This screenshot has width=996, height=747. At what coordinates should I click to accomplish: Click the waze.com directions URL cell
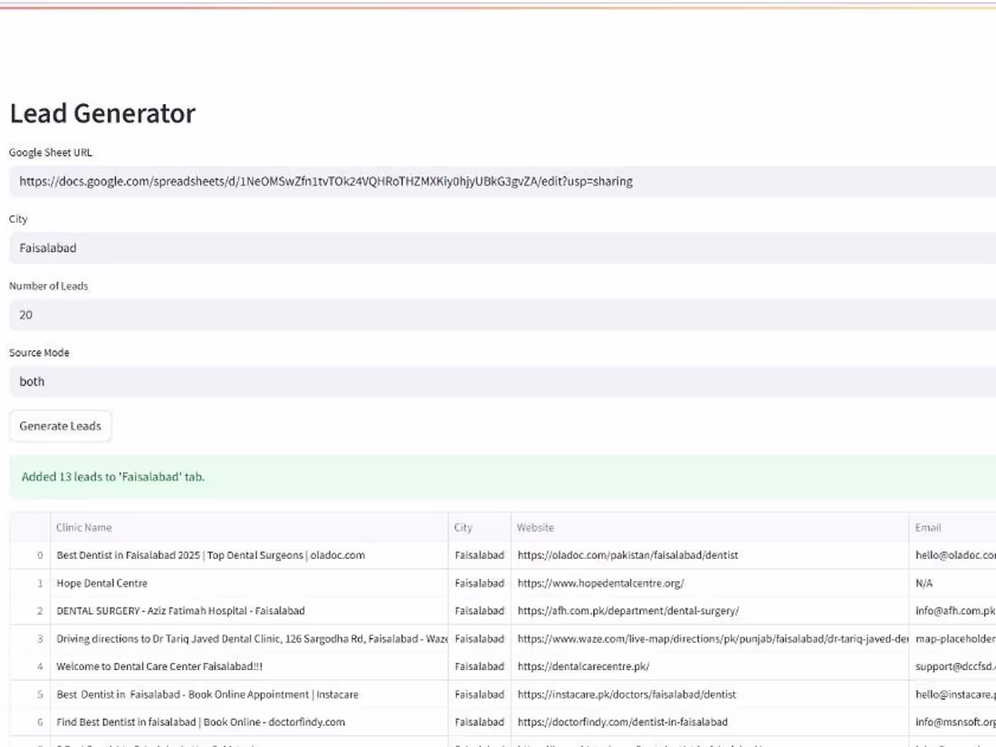(x=710, y=639)
